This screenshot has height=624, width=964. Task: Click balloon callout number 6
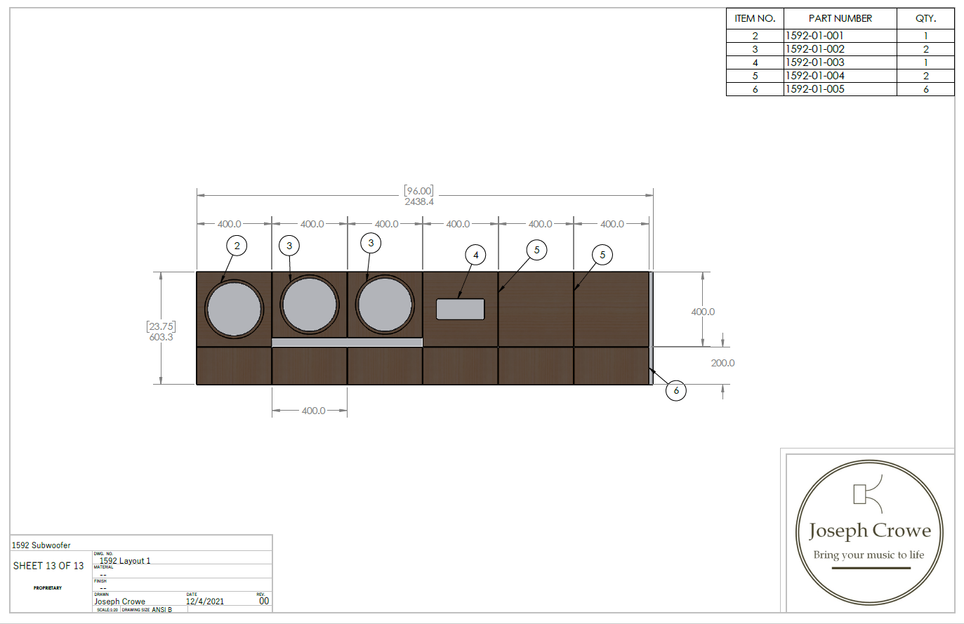click(676, 391)
